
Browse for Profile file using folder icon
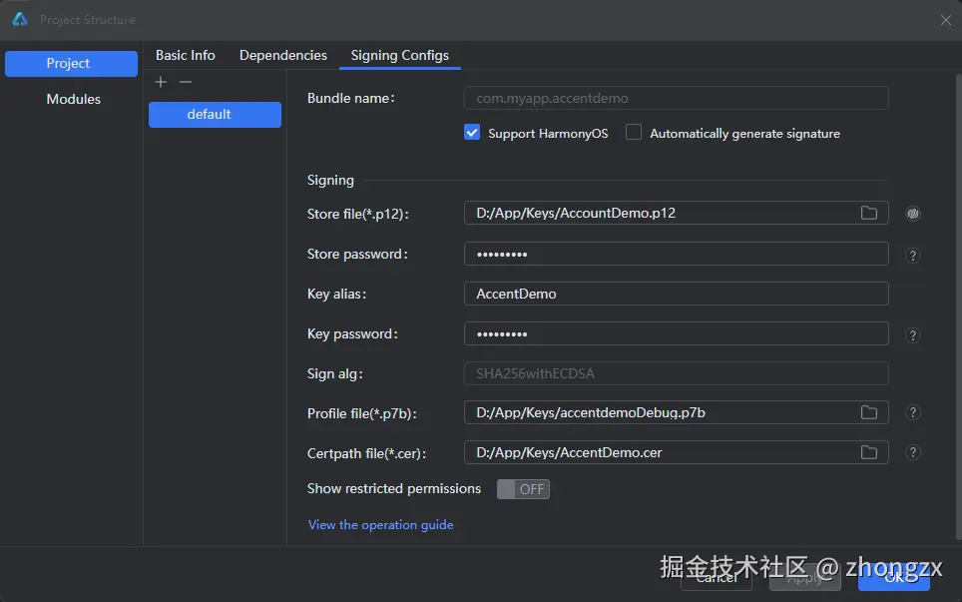869,412
